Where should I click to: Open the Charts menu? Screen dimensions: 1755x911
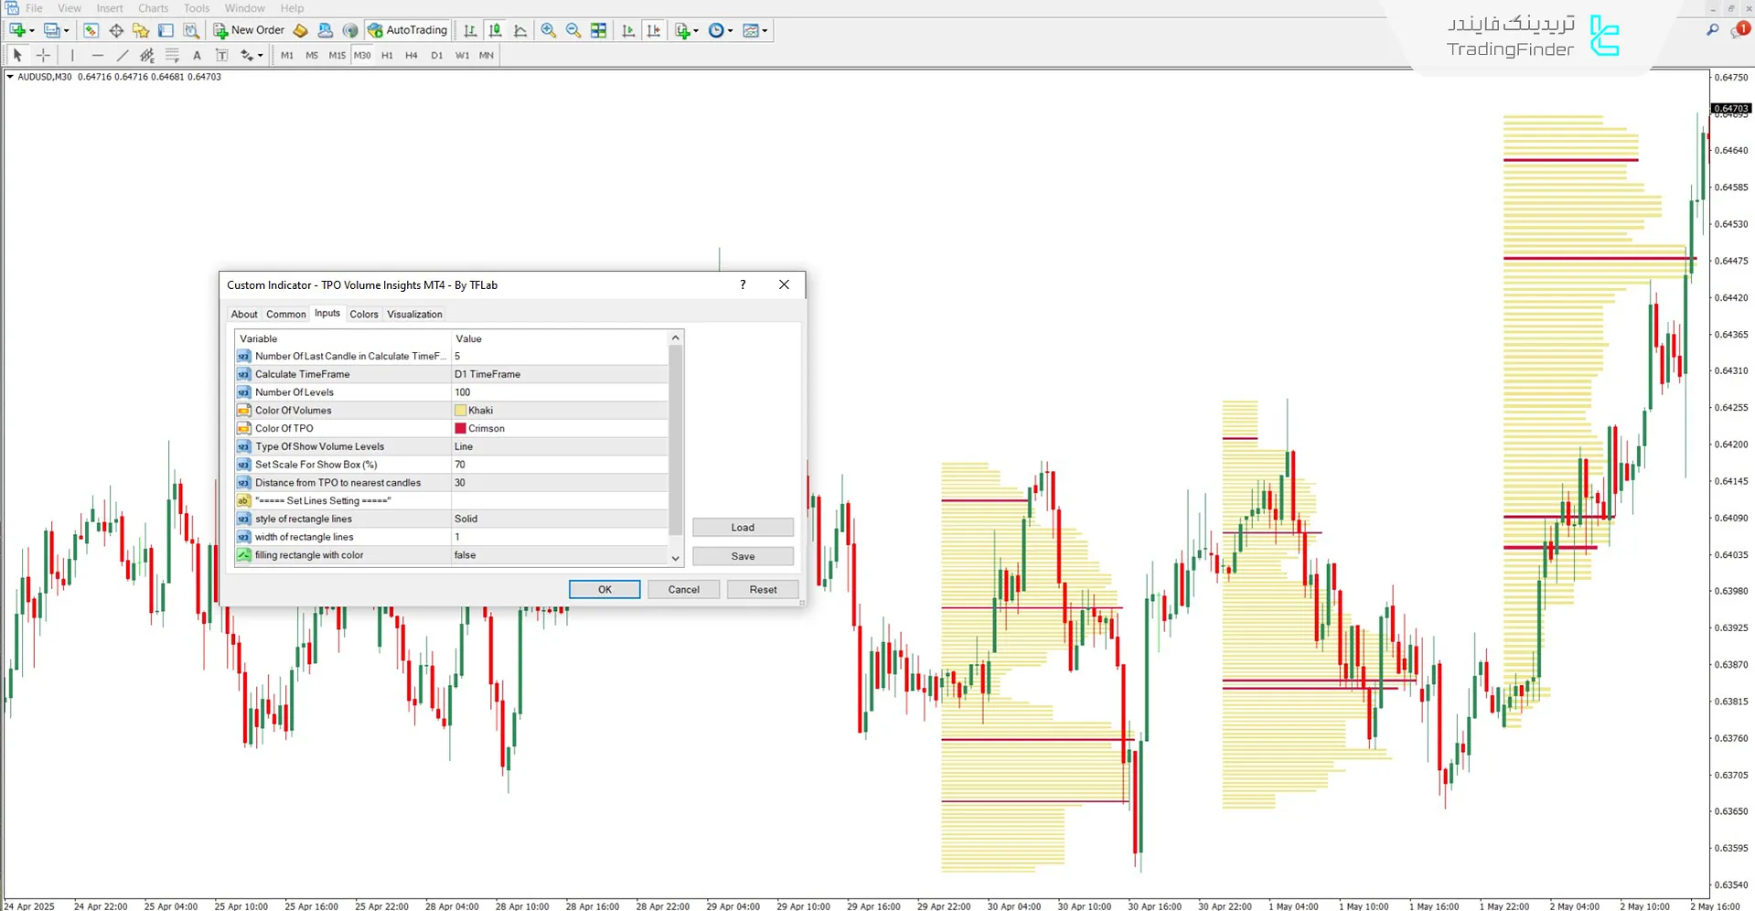point(153,8)
